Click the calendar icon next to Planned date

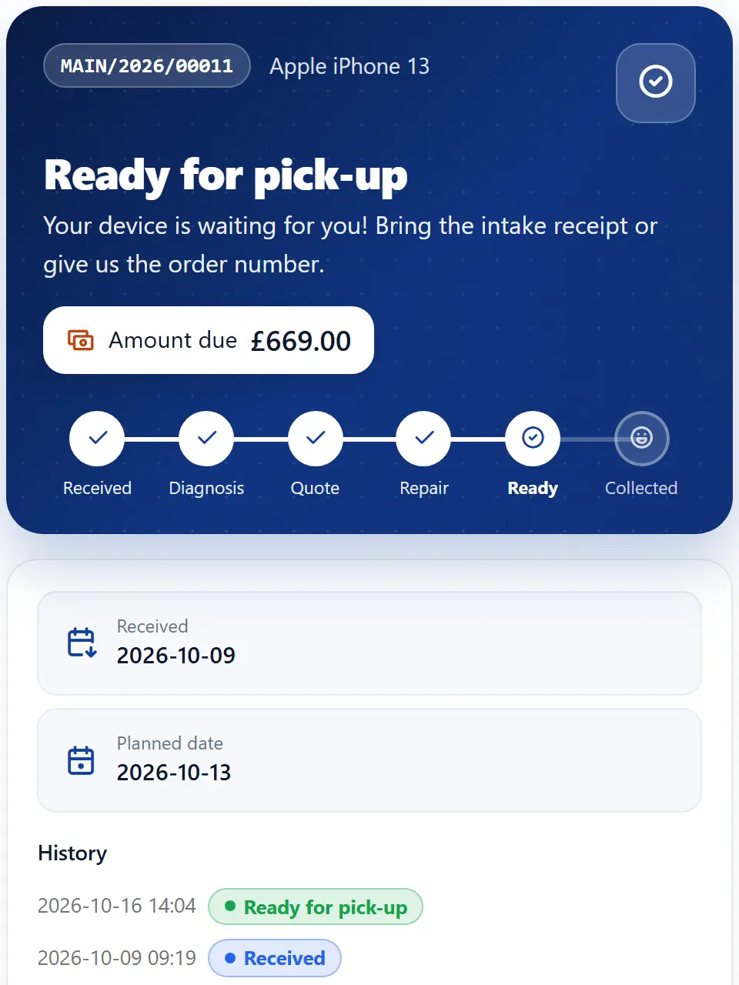tap(81, 760)
